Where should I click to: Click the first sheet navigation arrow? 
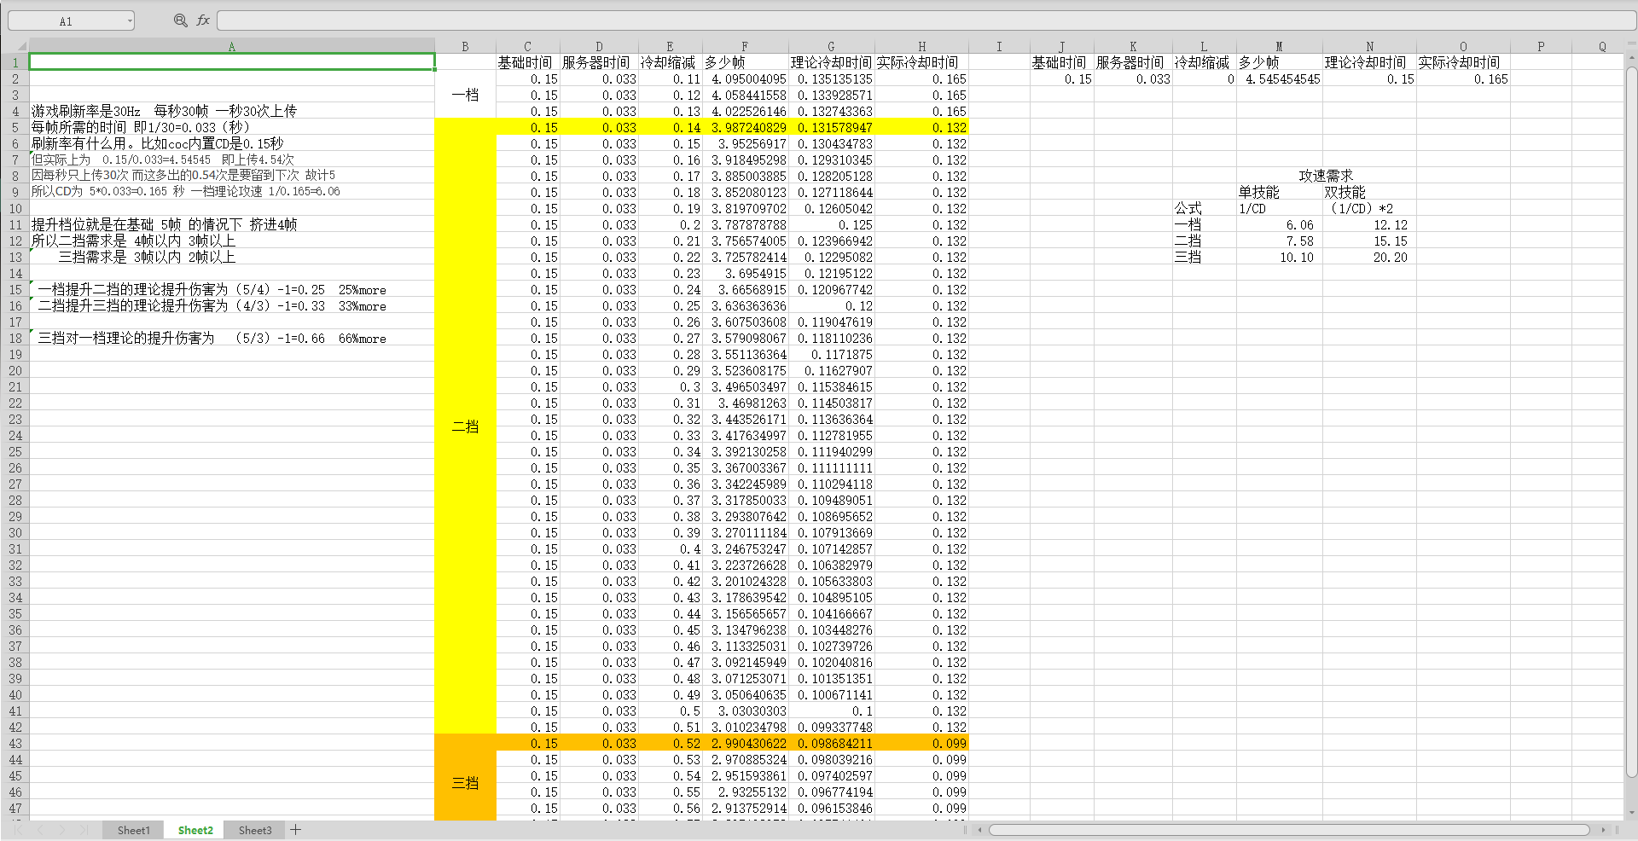click(x=19, y=830)
